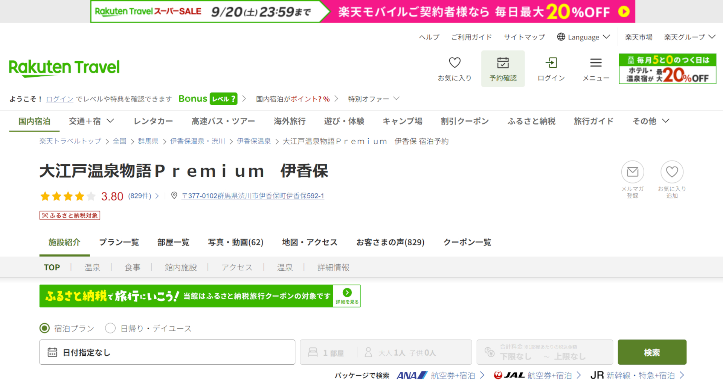723x388 pixels.
Task: Open the ログイン icon
Action: coord(551,63)
